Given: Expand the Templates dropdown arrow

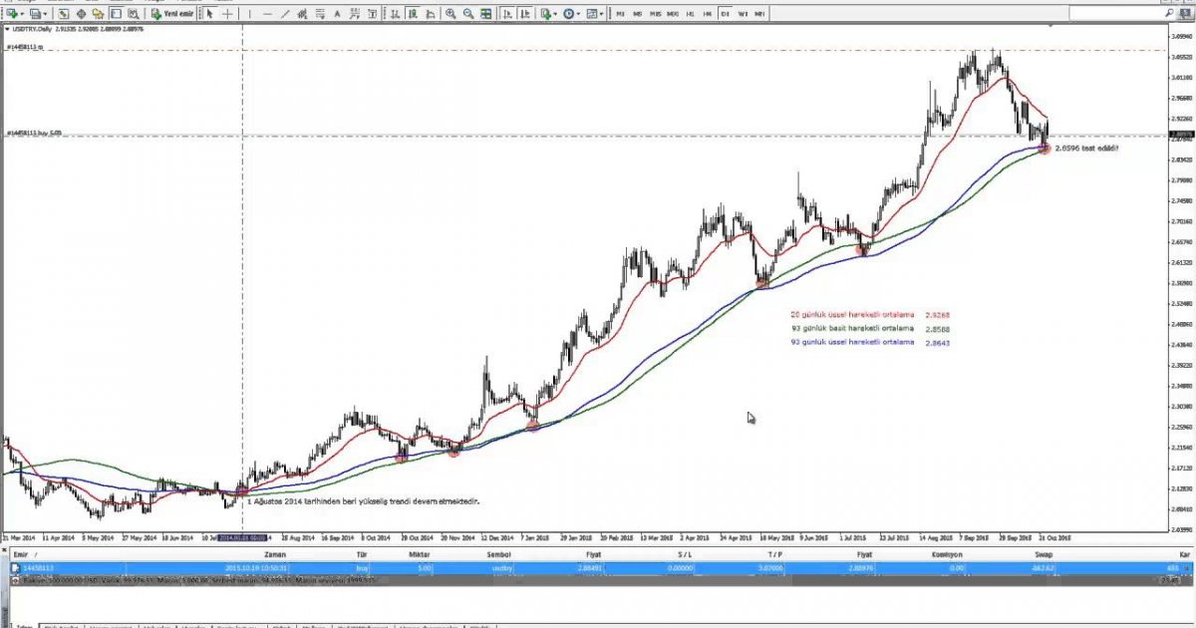Looking at the screenshot, I should pos(601,14).
